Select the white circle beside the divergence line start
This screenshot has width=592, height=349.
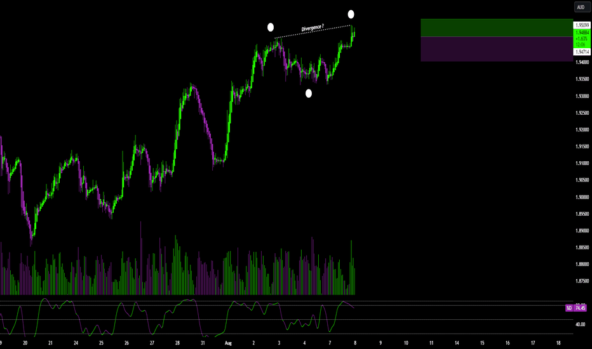271,27
